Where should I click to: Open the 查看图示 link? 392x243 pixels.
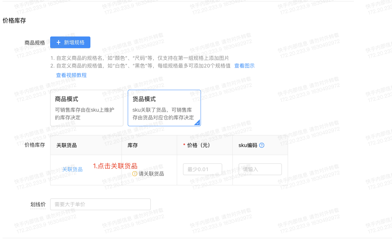244,66
